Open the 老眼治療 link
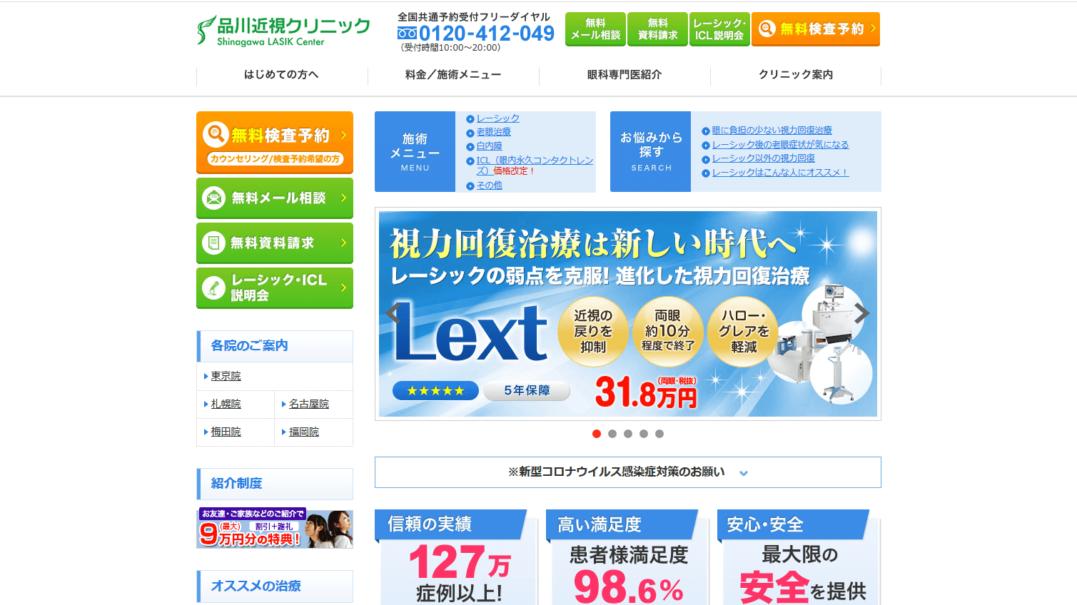The width and height of the screenshot is (1077, 605). pos(494,132)
